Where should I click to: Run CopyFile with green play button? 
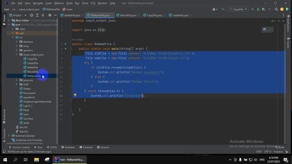point(253,9)
